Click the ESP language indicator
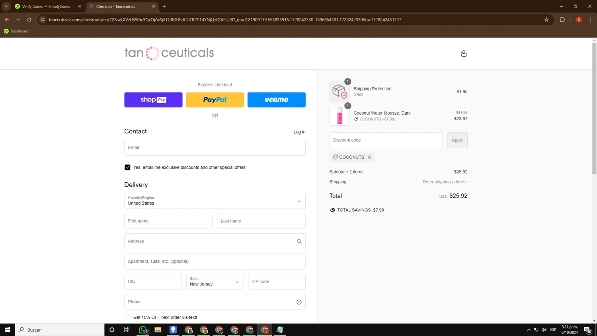 pos(553,330)
